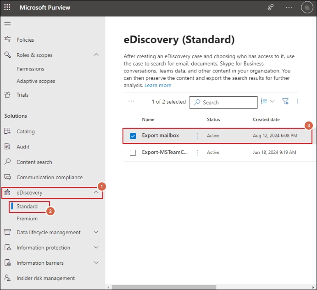317x290 pixels.
Task: Collapse the navigation hamburger menu
Action: 7,24
